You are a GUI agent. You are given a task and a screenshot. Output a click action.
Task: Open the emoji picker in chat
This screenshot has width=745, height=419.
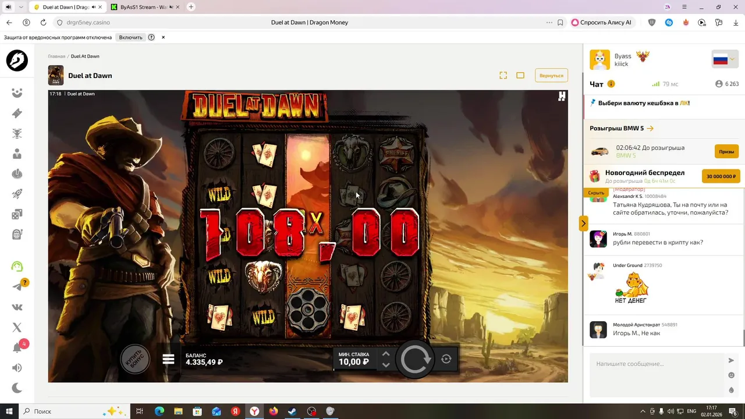point(732,375)
